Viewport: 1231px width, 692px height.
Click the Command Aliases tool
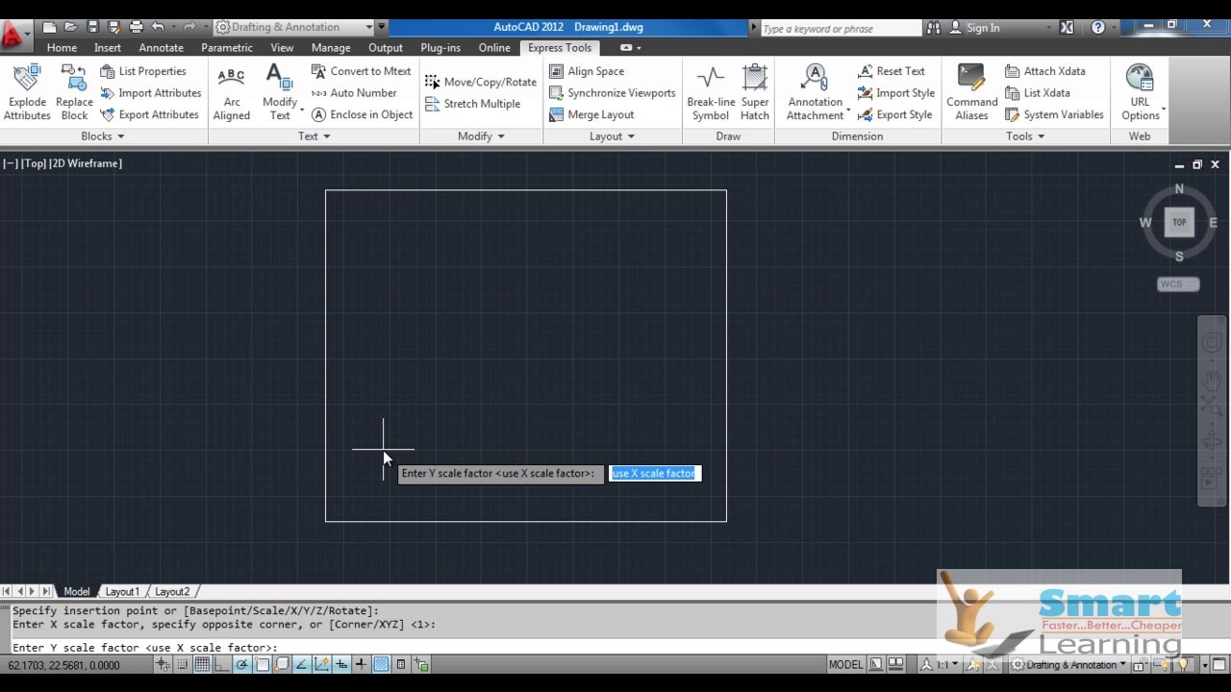[x=971, y=92]
